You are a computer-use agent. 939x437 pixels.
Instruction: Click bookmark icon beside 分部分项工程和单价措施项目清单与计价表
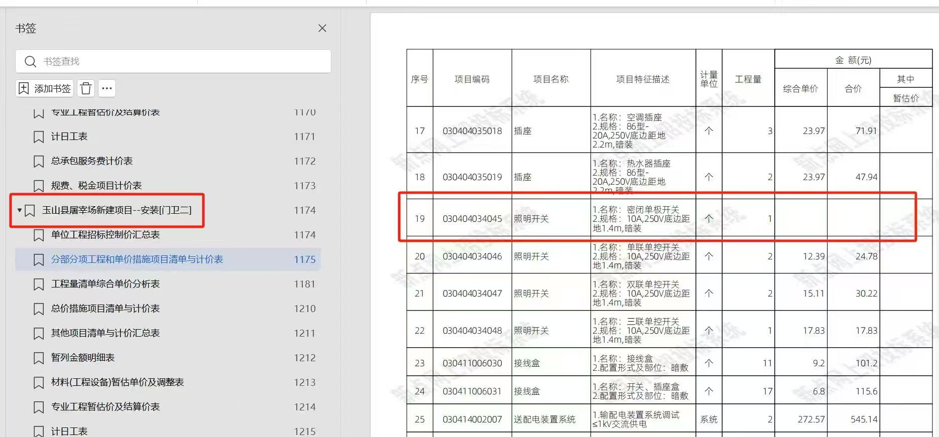[x=39, y=260]
